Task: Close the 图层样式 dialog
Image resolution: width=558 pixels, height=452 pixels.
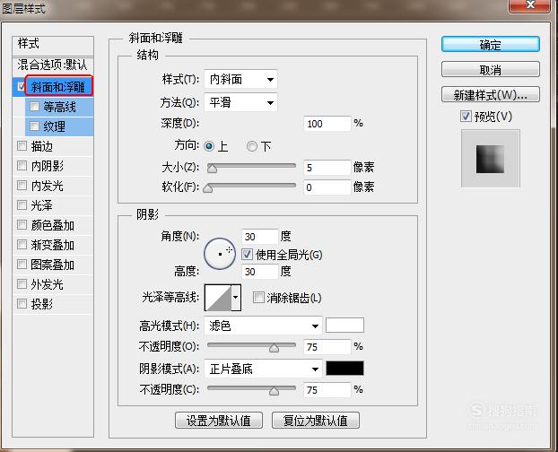Action: click(x=530, y=5)
